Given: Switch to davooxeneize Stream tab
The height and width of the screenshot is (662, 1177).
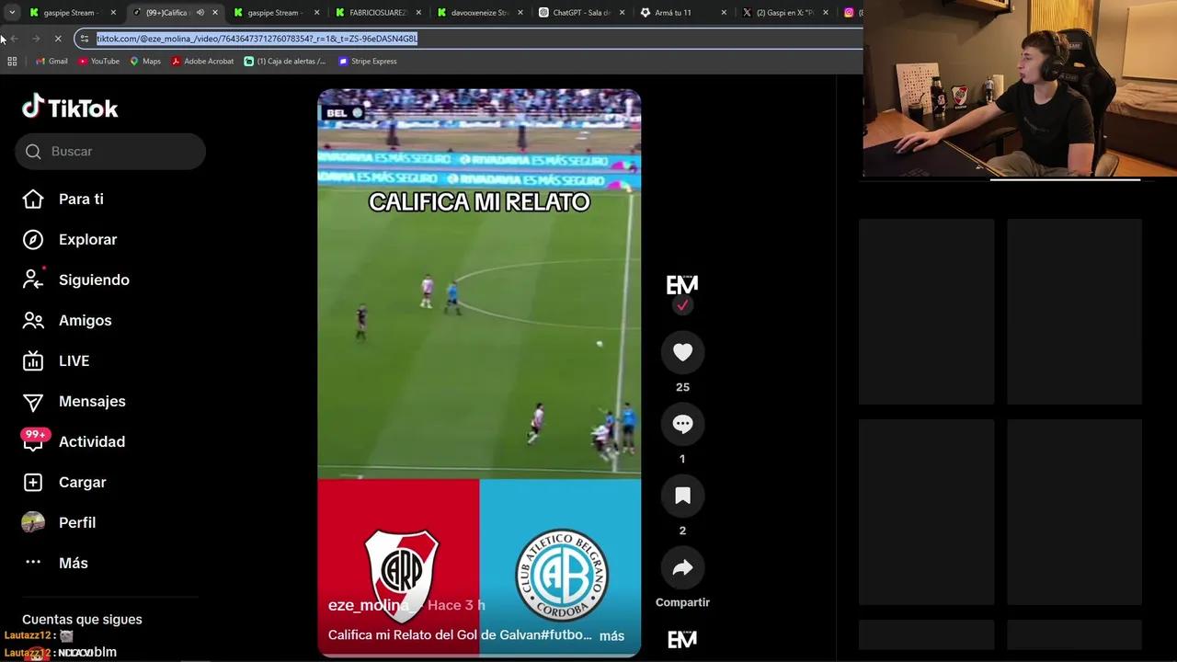Looking at the screenshot, I should [480, 13].
